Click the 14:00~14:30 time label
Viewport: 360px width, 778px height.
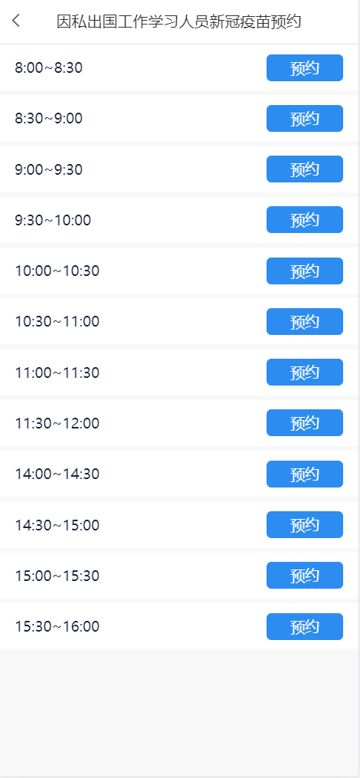pyautogui.click(x=57, y=474)
